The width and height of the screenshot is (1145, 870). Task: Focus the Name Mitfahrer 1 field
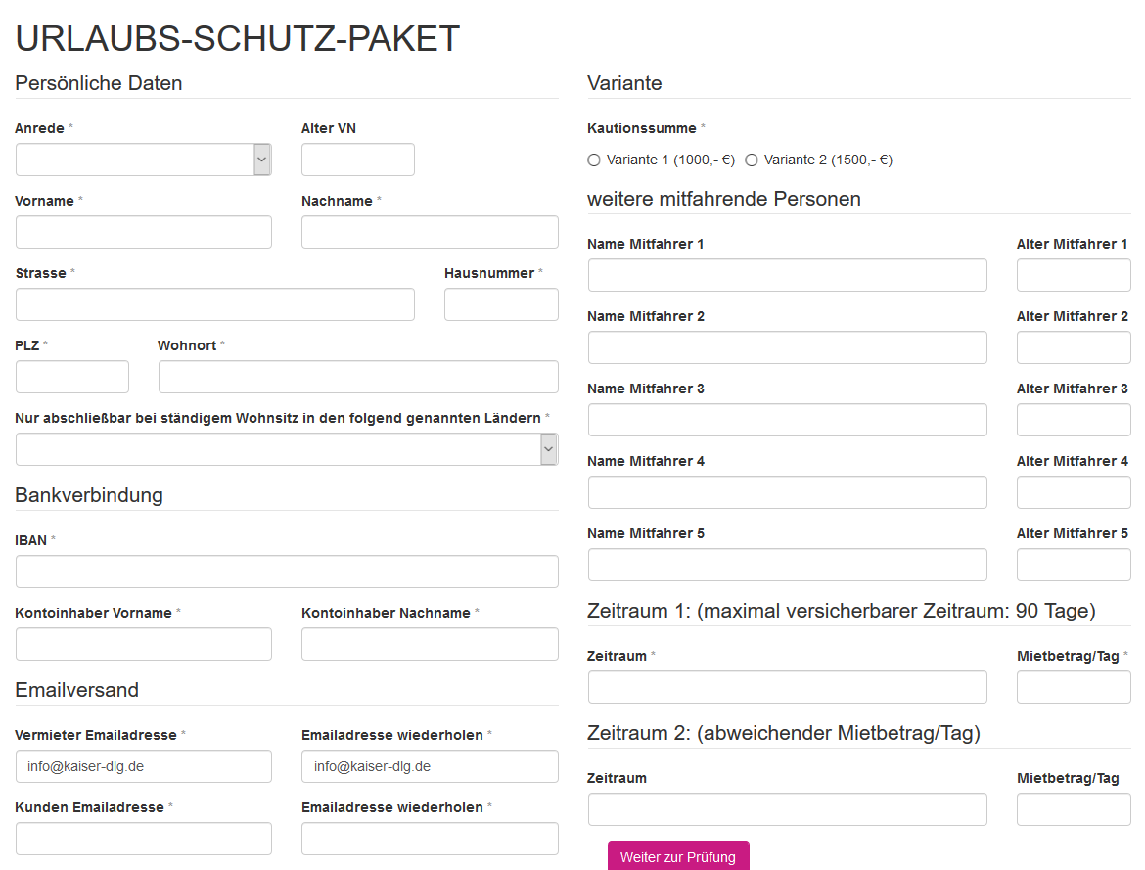point(788,275)
